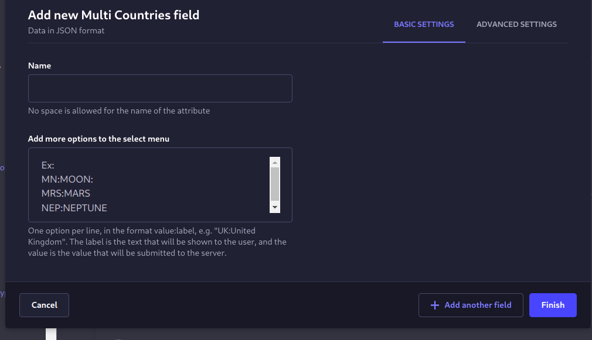Switch to the Advanced Settings tab
592x340 pixels.
pos(516,25)
